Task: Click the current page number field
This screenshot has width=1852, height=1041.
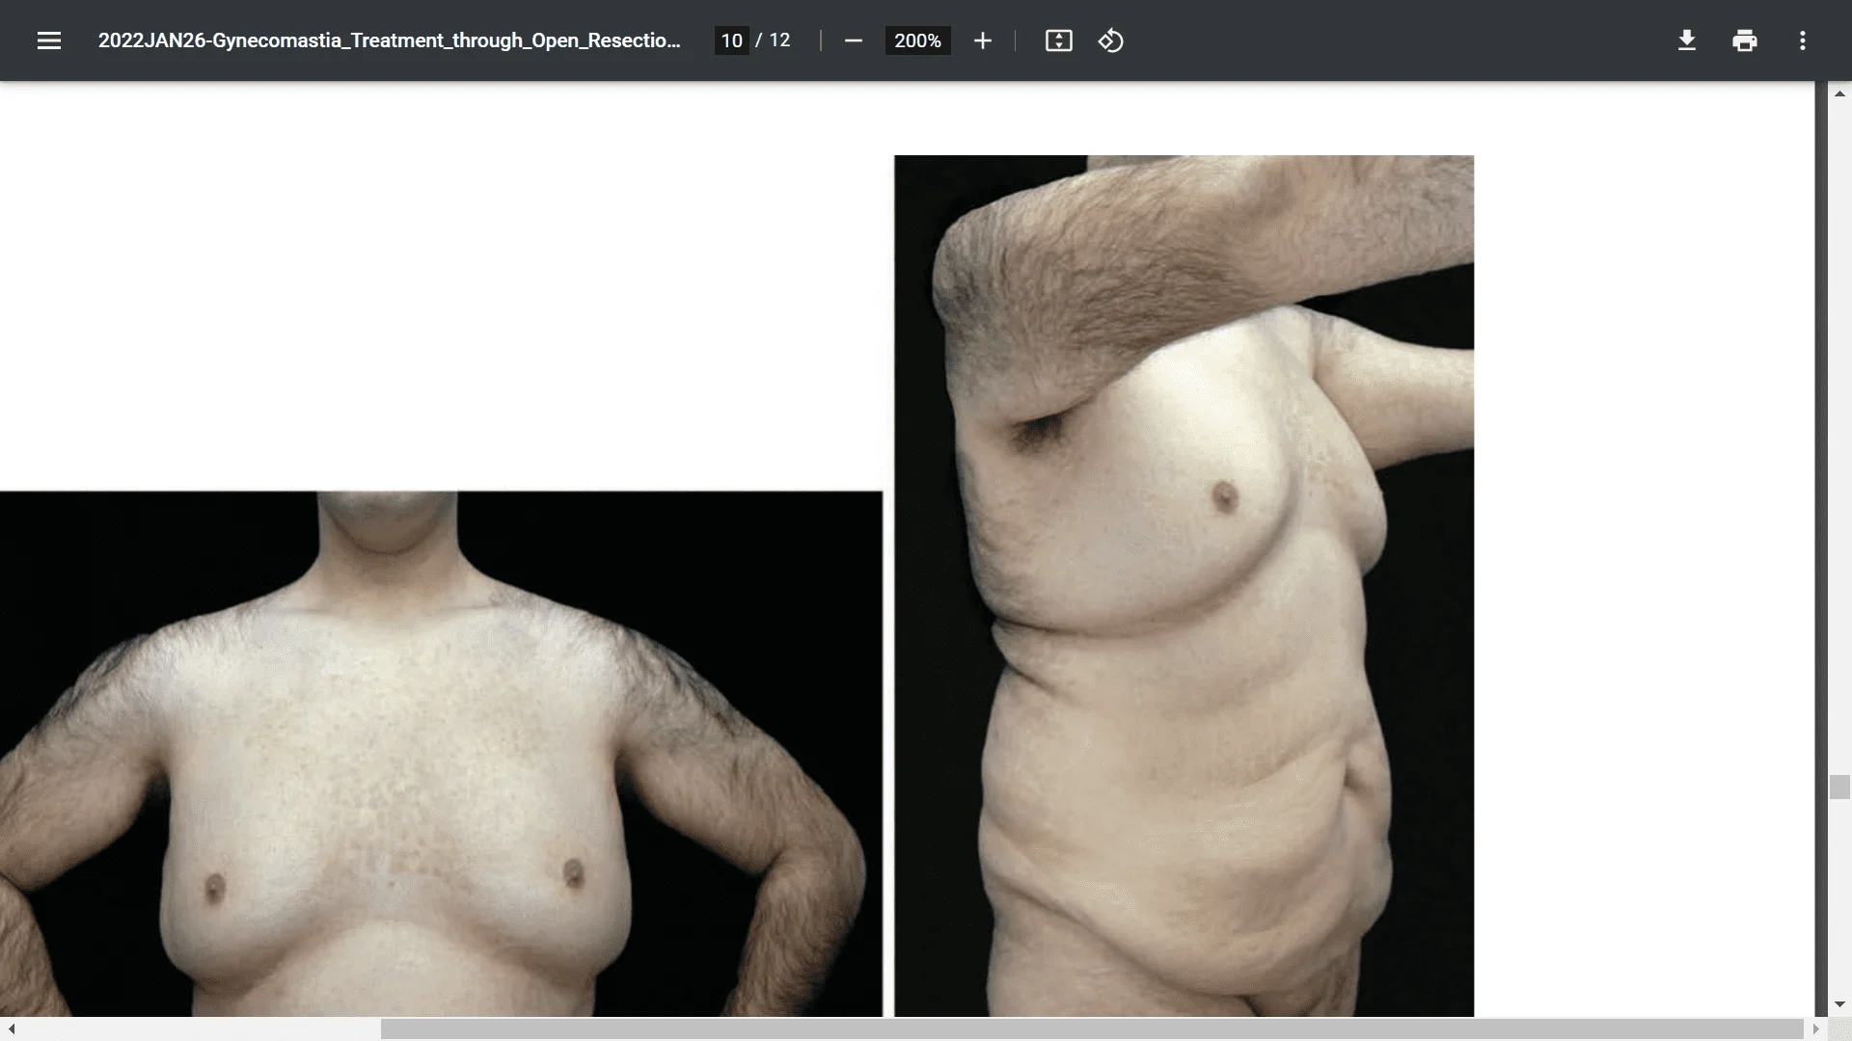Action: pyautogui.click(x=732, y=40)
